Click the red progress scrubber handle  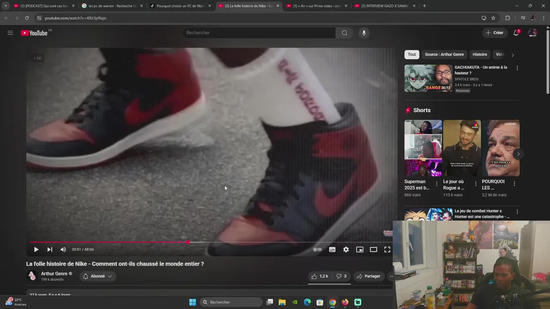(x=188, y=242)
